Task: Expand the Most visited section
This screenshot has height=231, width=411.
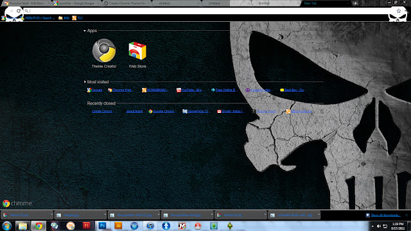Action: point(85,81)
